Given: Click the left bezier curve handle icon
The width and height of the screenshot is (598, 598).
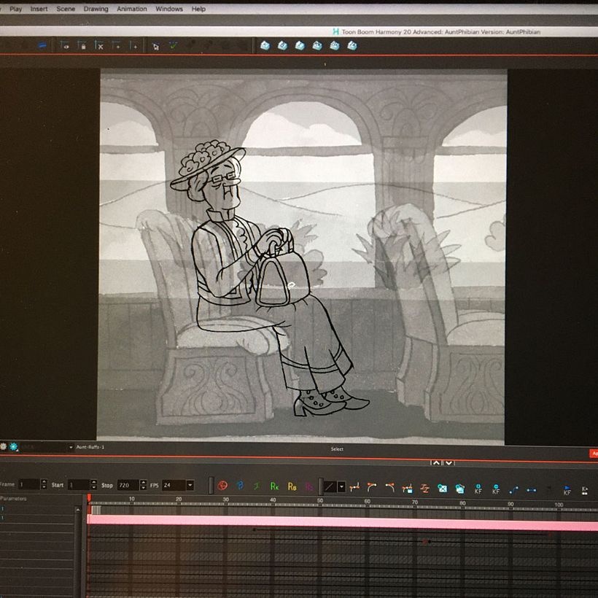Looking at the screenshot, I should [x=372, y=487].
